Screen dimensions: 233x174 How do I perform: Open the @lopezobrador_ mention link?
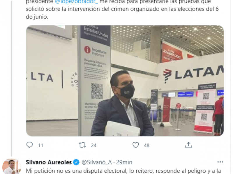pos(76,2)
